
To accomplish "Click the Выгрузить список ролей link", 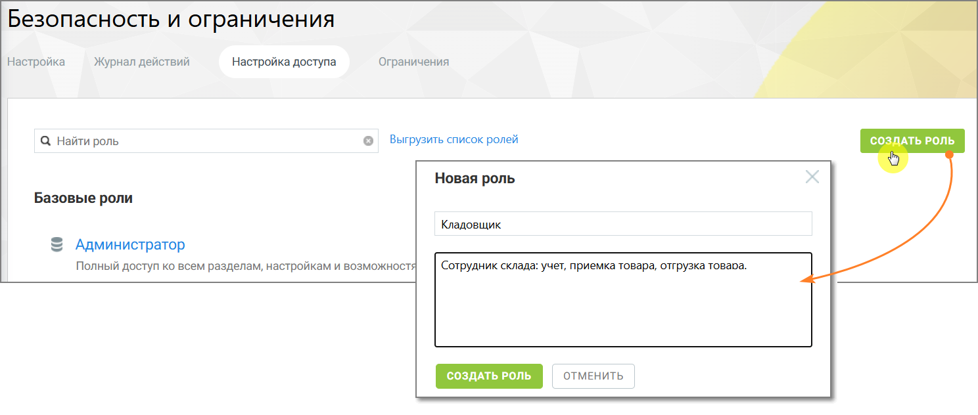I will 454,139.
